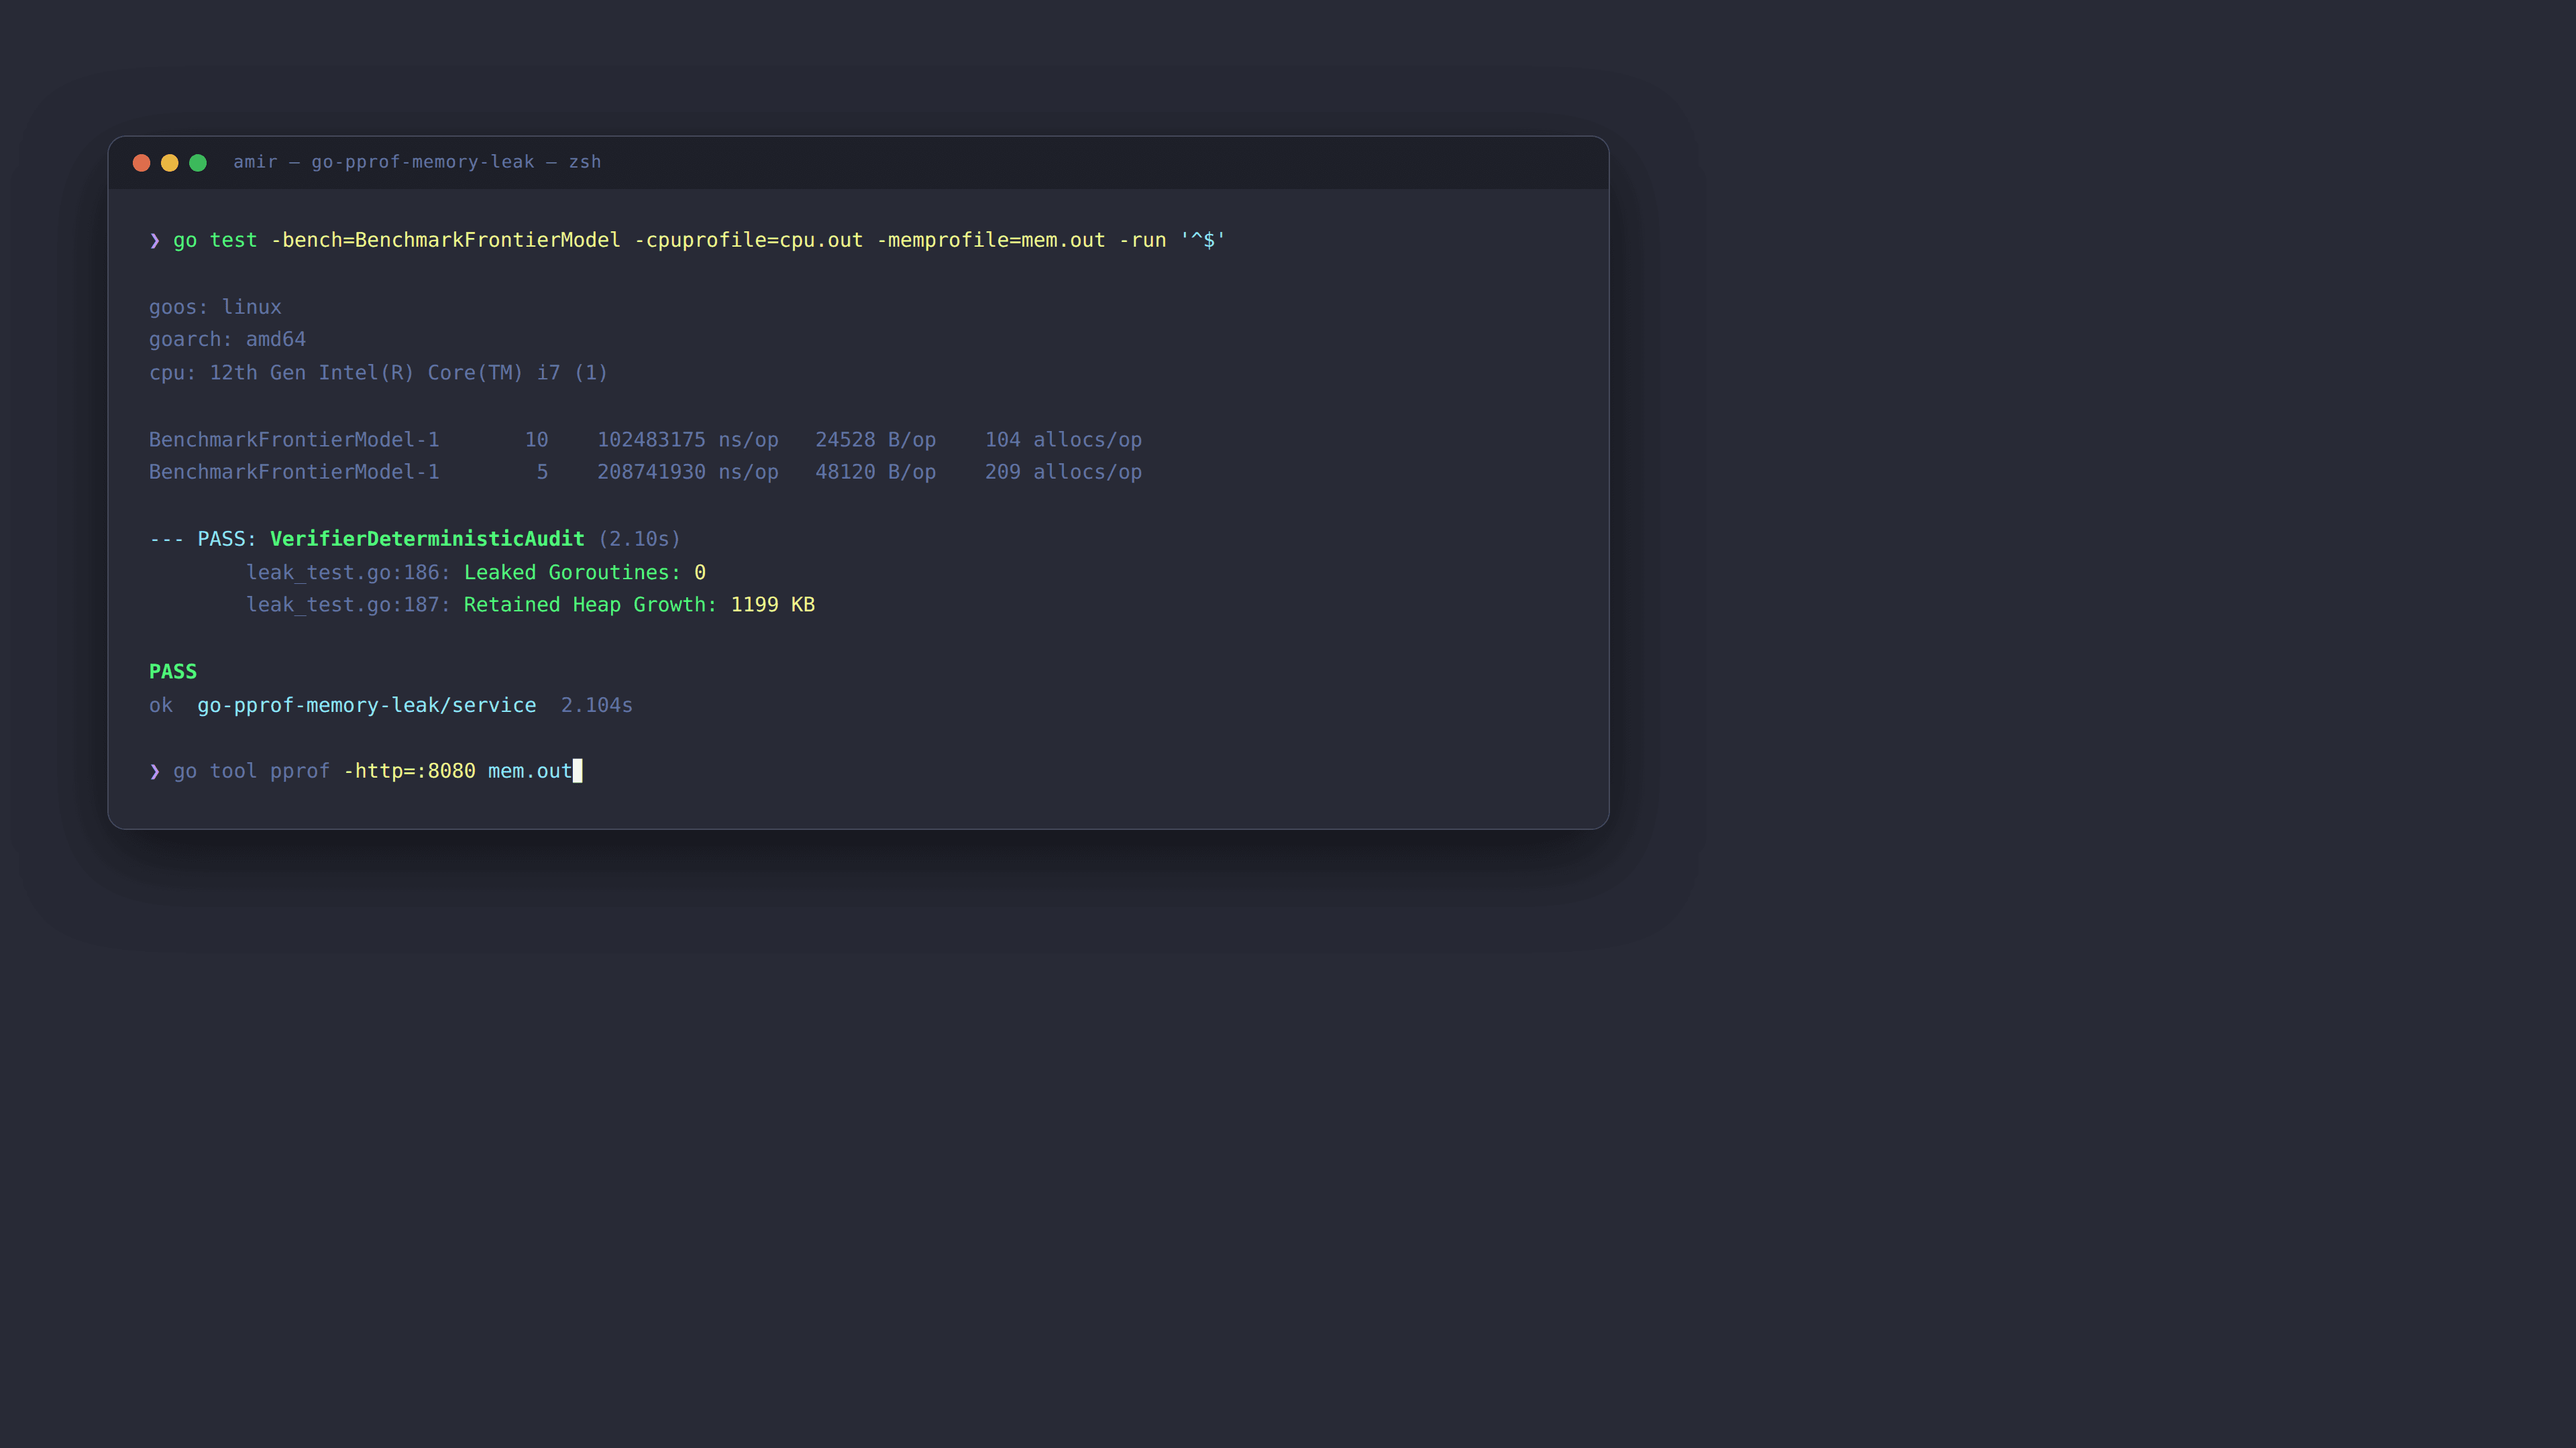Click the 'mem.out' argument at the cursor
Image resolution: width=2576 pixels, height=1448 pixels.
pos(530,772)
